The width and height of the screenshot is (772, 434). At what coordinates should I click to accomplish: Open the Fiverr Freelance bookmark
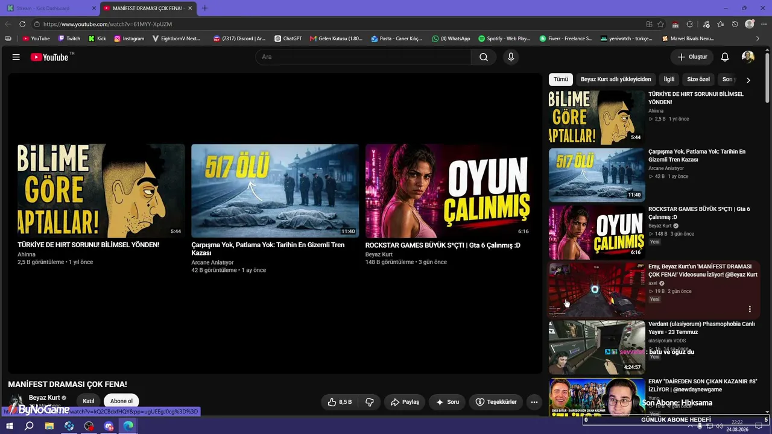pos(566,39)
